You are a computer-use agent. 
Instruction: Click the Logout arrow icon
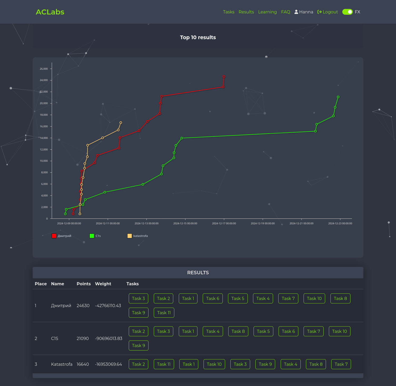319,12
